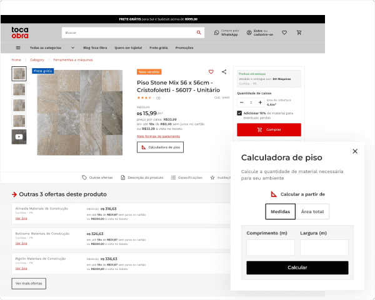Decrease box quantity with minus button
Image resolution: width=375 pixels, height=300 pixels.
point(241,102)
